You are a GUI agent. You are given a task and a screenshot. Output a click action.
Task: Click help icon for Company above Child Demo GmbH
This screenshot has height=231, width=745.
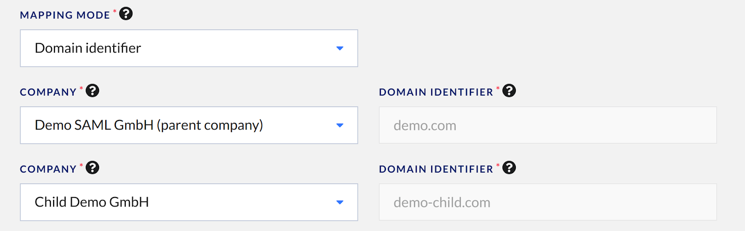(x=93, y=167)
